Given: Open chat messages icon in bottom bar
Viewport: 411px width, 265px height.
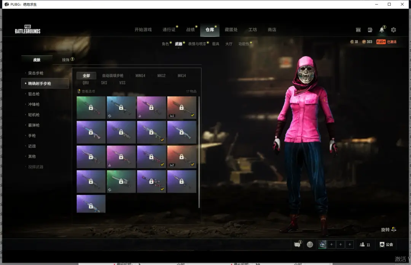Looking at the screenshot, I should click(297, 244).
